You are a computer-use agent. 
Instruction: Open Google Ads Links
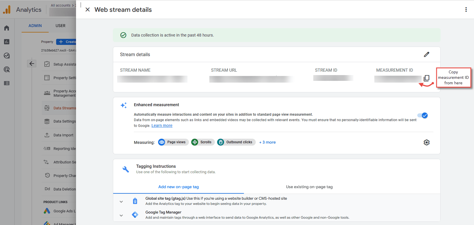coord(65,211)
